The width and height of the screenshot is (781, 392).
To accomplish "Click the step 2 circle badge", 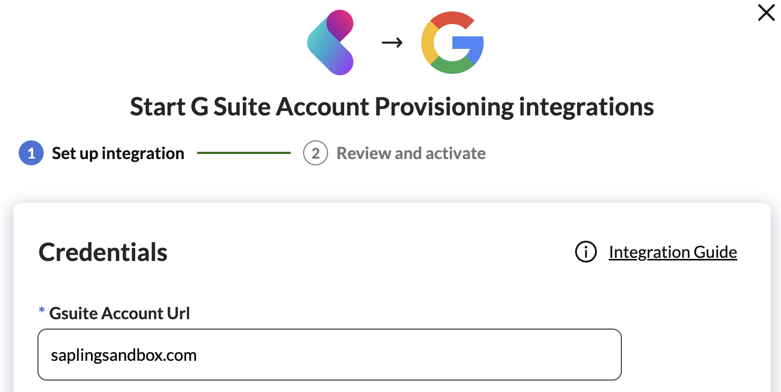I will coord(315,154).
